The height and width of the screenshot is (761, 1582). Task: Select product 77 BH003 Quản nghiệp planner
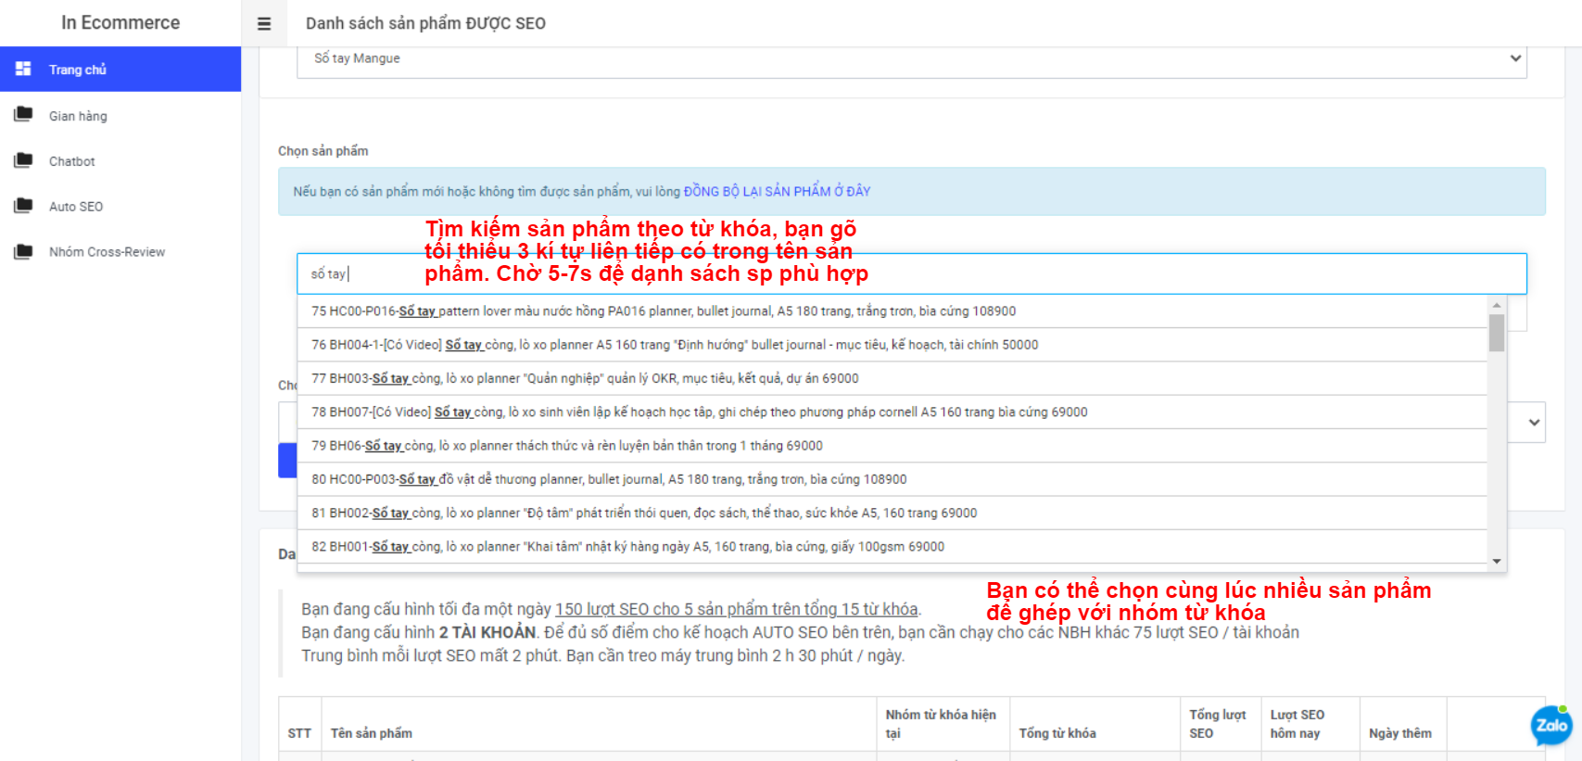pos(892,378)
